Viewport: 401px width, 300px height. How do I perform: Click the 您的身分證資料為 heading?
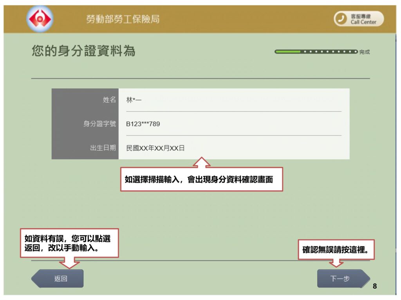coord(83,51)
